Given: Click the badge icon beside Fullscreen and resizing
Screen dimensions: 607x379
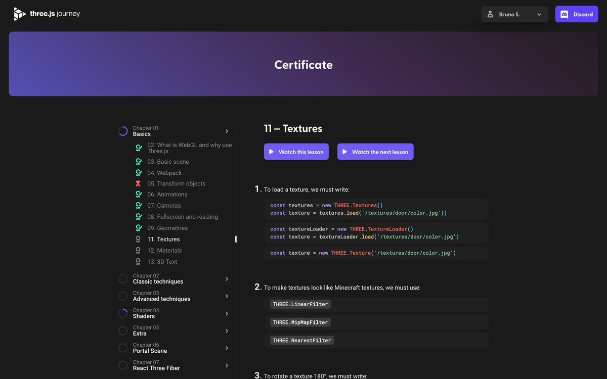Looking at the screenshot, I should [x=139, y=217].
